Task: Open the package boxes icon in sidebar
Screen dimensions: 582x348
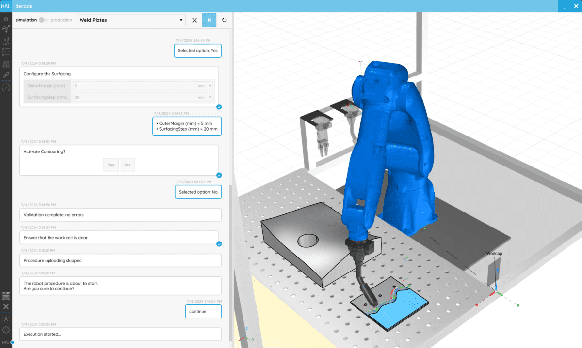Action: click(6, 64)
